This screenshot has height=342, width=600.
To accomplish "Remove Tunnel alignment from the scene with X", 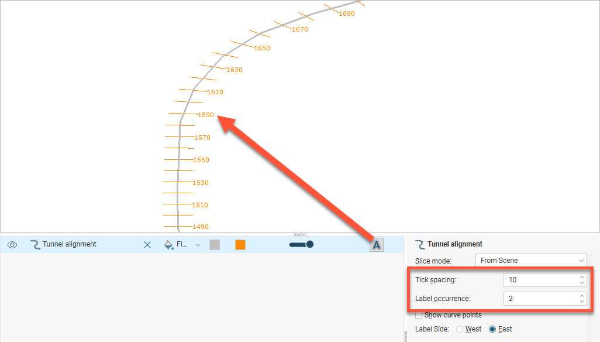I will 147,245.
